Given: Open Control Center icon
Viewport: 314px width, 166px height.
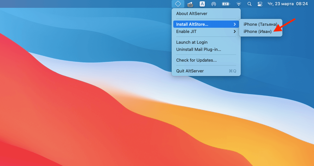Looking at the screenshot, I should click(260, 4).
